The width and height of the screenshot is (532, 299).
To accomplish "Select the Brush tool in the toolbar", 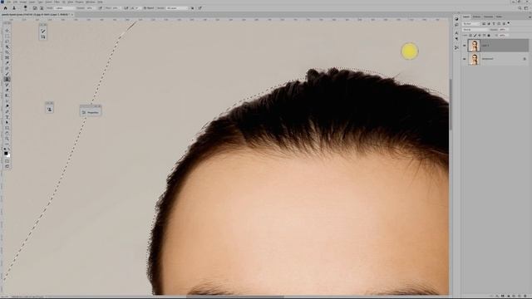I will 7,74.
